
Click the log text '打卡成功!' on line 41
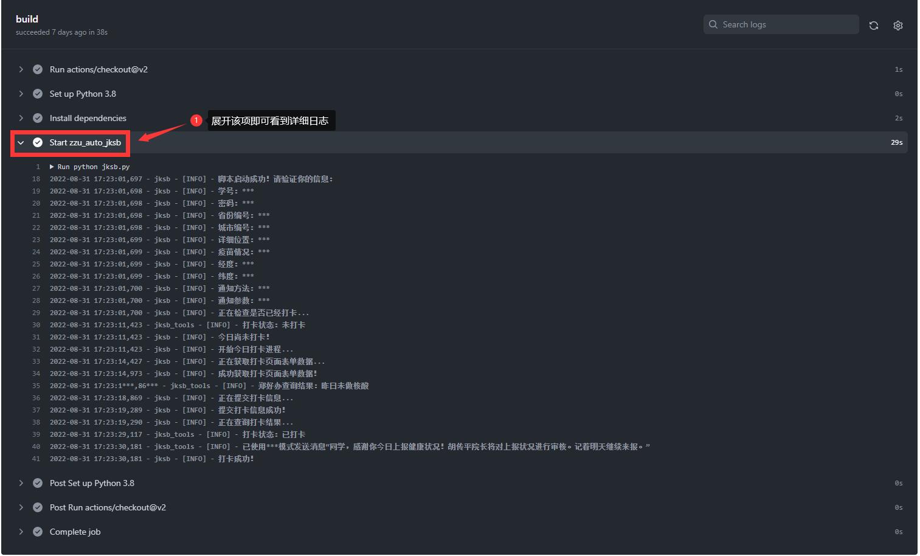click(236, 459)
